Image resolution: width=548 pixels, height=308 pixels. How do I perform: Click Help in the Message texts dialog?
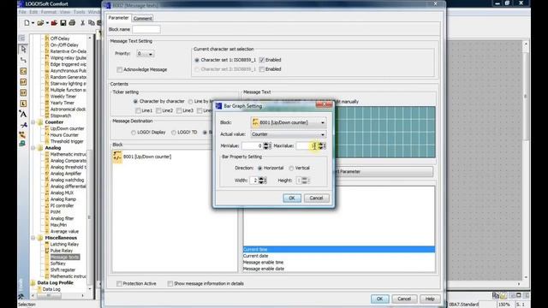click(x=430, y=299)
